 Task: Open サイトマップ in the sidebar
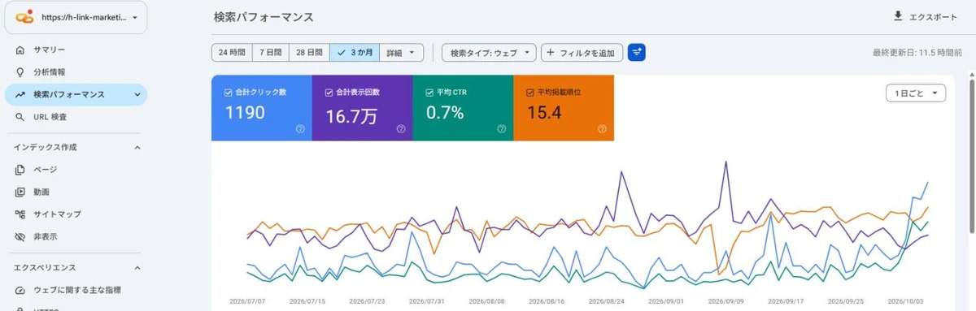[76, 214]
